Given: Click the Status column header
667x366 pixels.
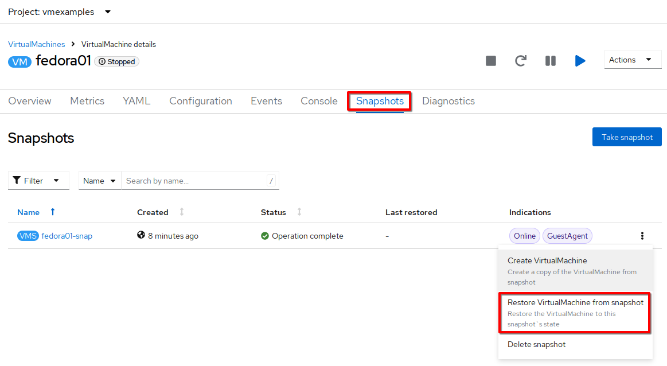Looking at the screenshot, I should (x=274, y=212).
